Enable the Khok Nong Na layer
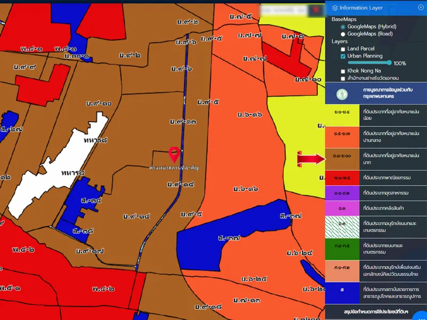This screenshot has width=427, height=320. pyautogui.click(x=343, y=71)
